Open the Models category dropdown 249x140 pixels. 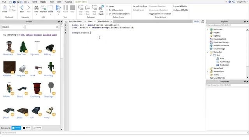pos(13,27)
